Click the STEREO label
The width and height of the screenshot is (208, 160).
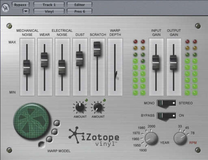(x=186, y=103)
